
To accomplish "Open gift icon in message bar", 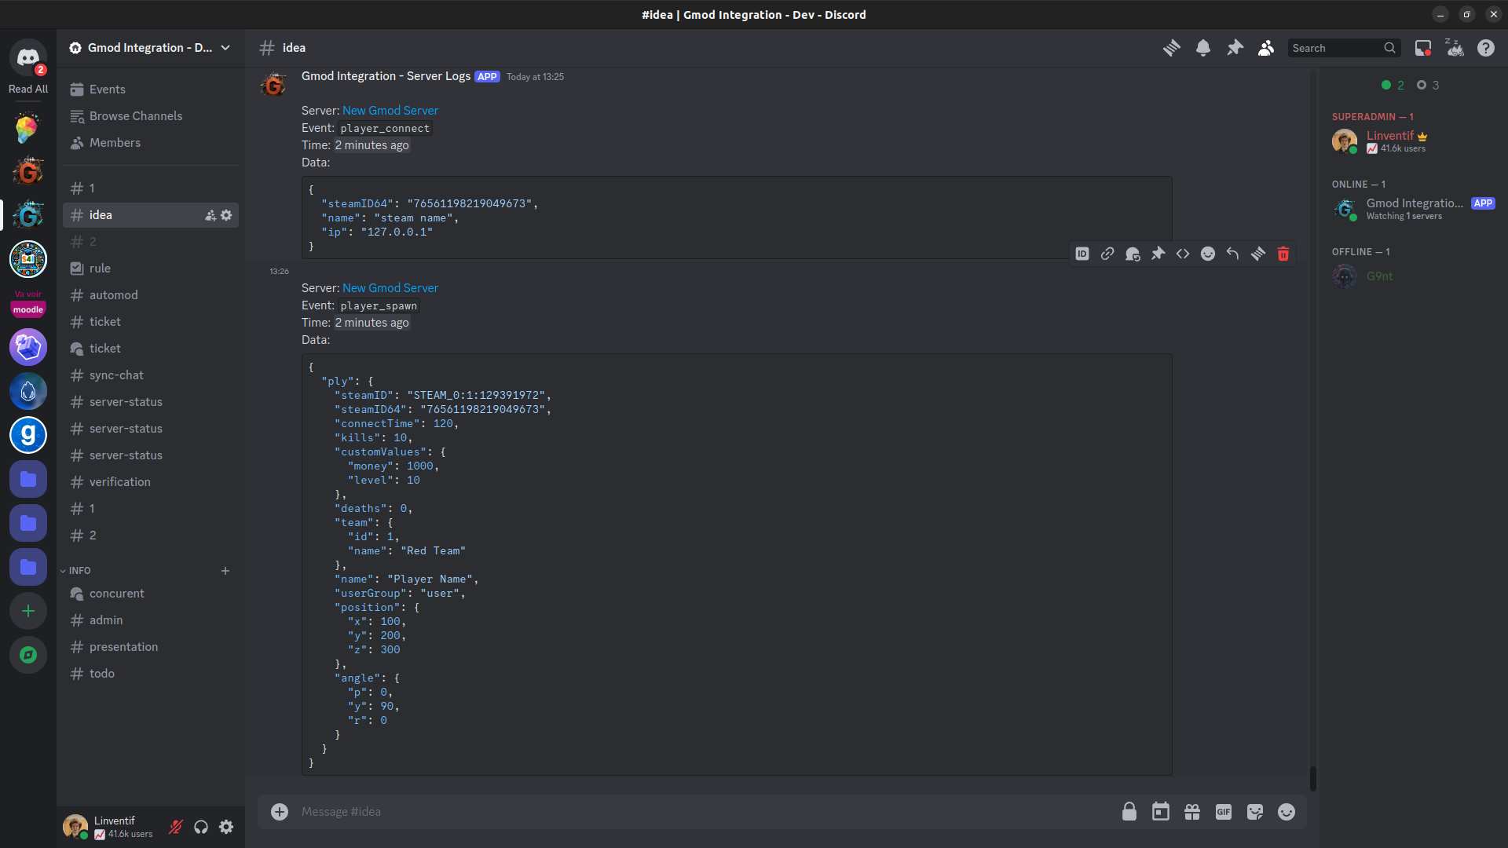I will tap(1192, 812).
